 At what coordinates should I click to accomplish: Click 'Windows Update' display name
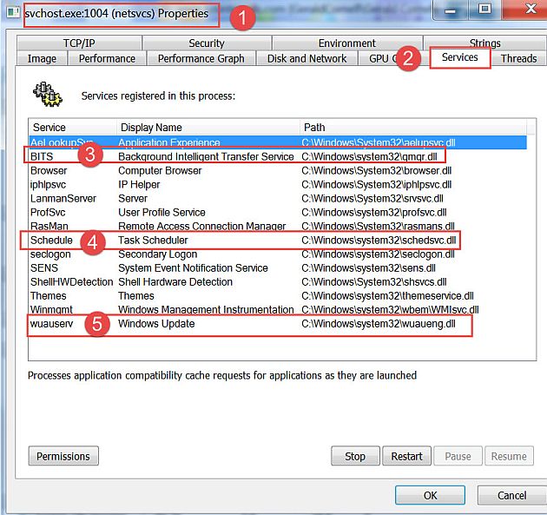(156, 324)
